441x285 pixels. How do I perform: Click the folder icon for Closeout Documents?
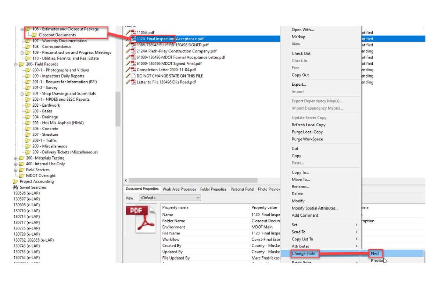35,35
